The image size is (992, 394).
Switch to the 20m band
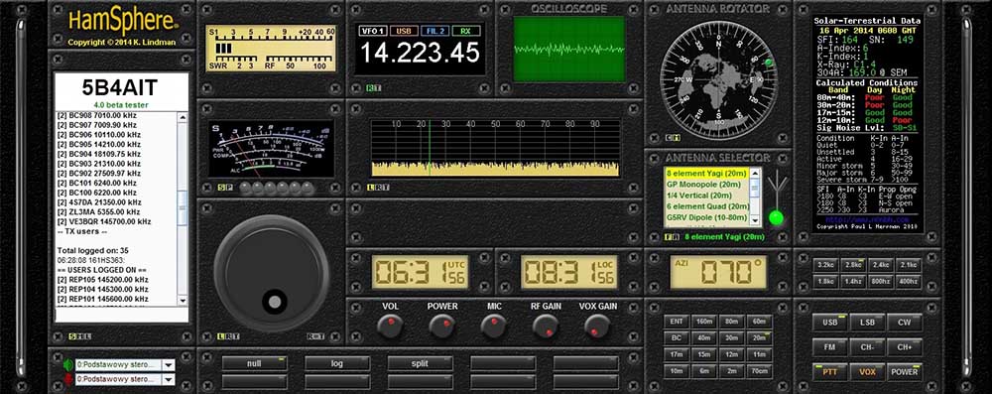760,338
